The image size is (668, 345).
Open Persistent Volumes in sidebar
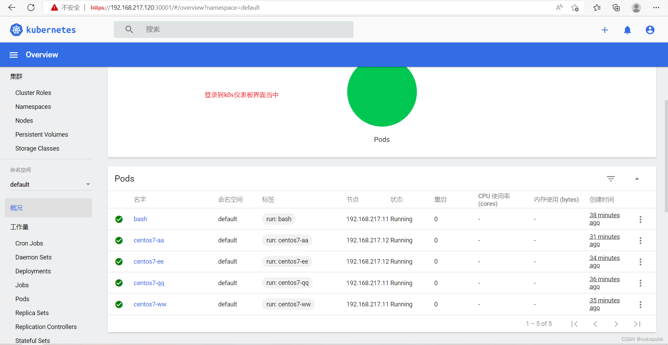click(42, 135)
